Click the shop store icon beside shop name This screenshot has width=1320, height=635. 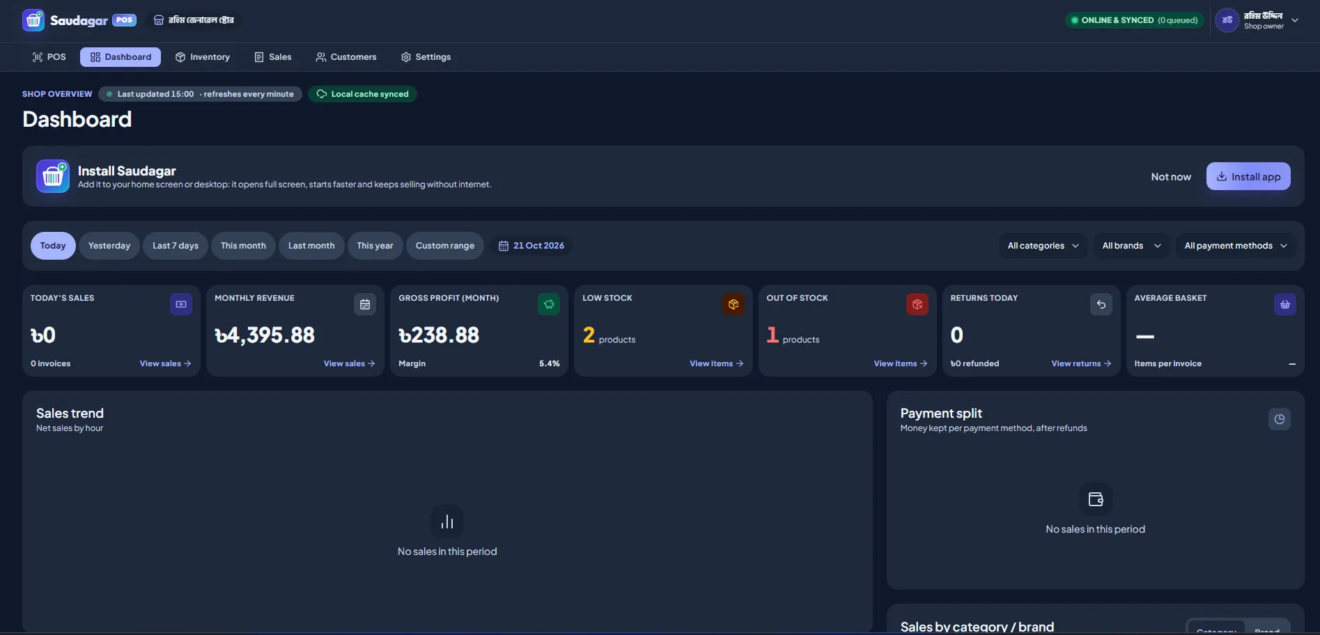point(159,20)
